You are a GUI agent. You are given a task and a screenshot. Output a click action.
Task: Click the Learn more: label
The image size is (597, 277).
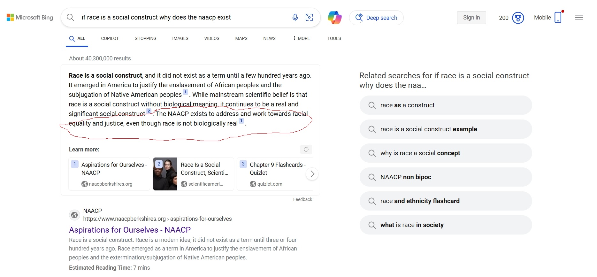point(84,150)
